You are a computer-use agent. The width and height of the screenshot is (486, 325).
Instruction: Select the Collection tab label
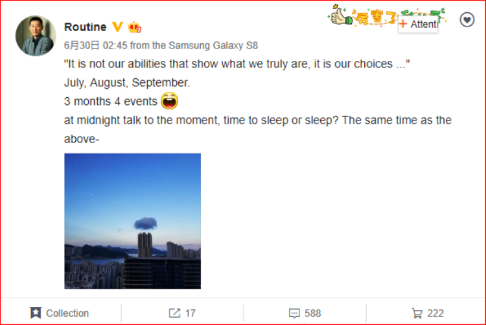[67, 313]
